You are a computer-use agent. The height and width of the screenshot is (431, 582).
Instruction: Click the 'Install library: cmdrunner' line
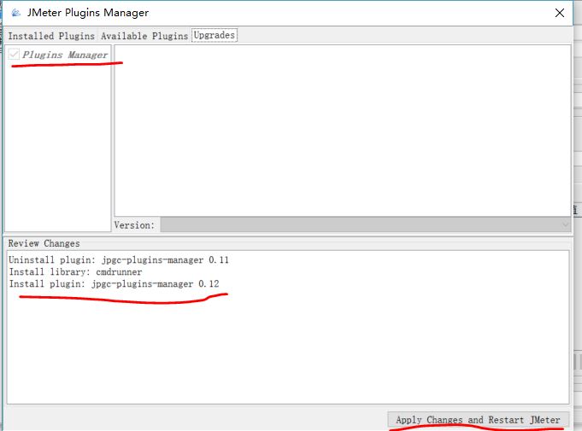point(75,271)
